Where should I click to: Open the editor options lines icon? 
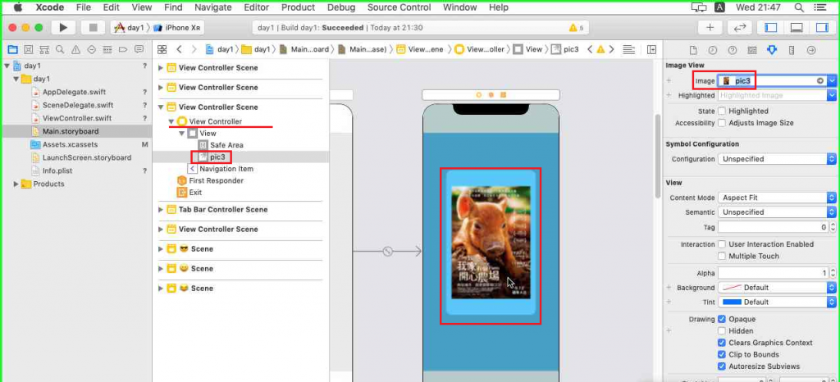coord(629,49)
